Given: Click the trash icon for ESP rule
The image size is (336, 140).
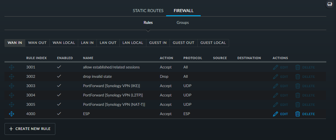Looking at the screenshot, I should [x=298, y=114].
